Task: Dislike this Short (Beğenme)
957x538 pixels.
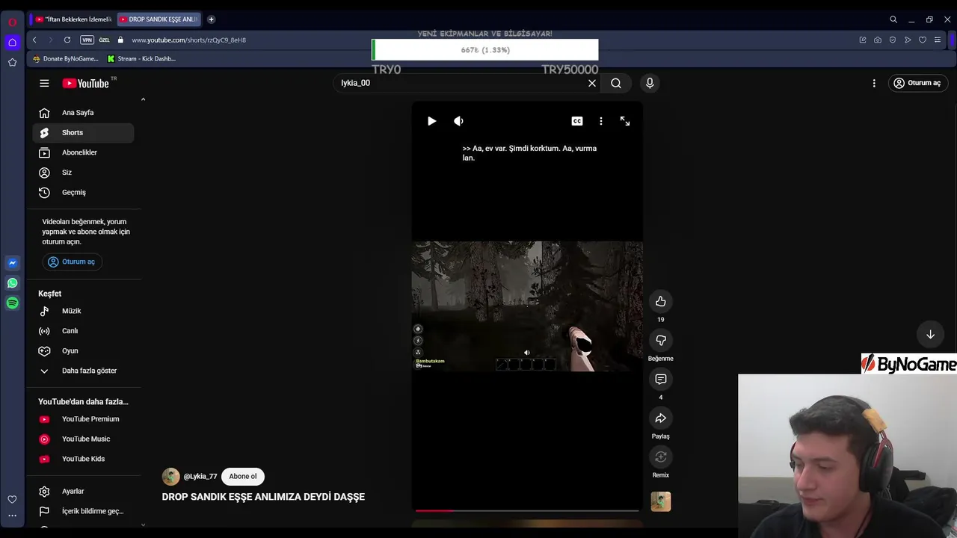Action: click(660, 340)
